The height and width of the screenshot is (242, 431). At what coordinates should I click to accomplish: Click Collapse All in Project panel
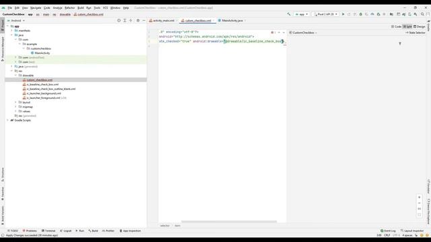pyautogui.click(x=131, y=21)
